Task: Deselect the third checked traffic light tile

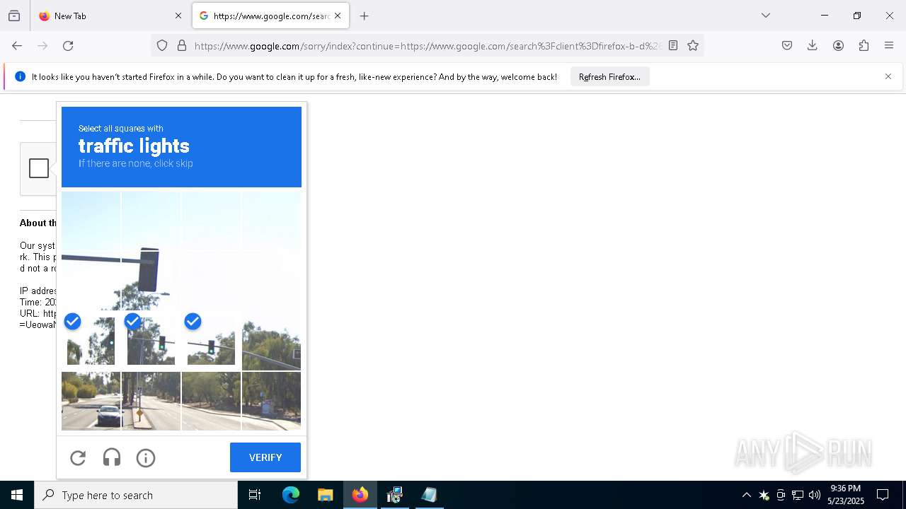Action: click(x=211, y=341)
